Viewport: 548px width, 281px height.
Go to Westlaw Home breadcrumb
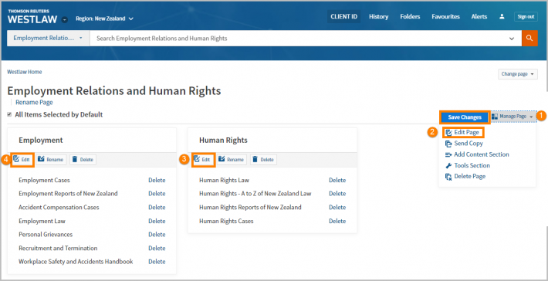pyautogui.click(x=25, y=72)
